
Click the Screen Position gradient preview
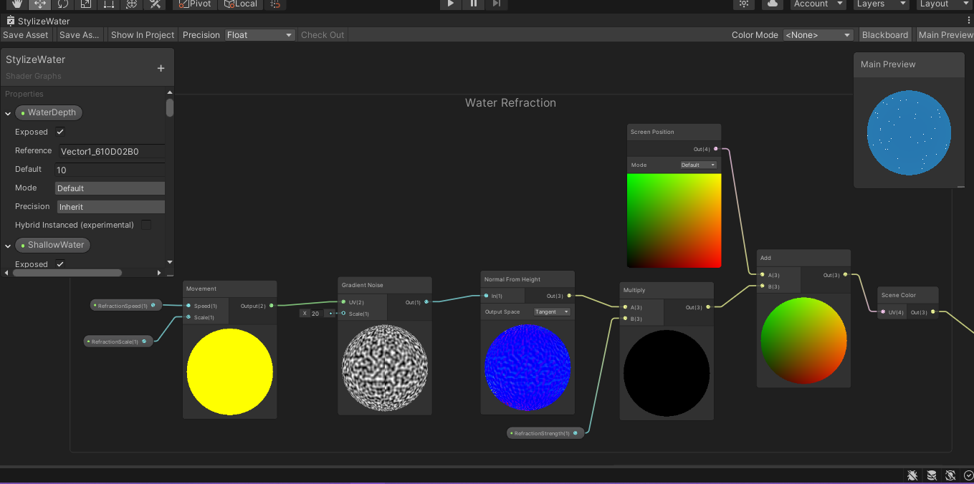pos(674,221)
